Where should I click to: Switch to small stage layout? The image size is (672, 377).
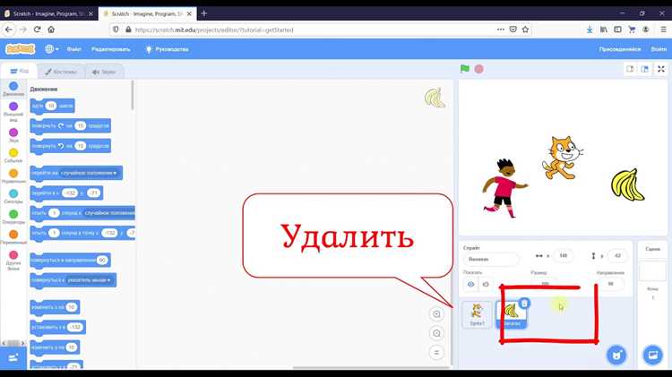tap(630, 69)
